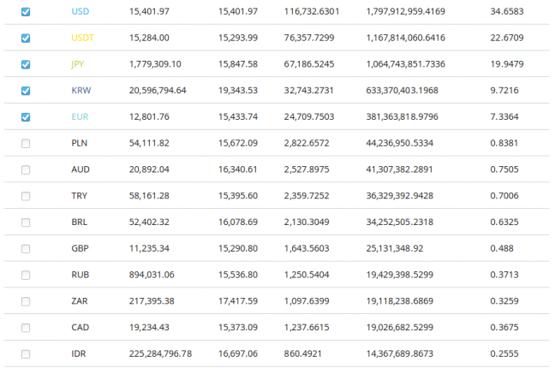555x368 pixels.
Task: Uncheck the USDT row checkbox
Action: [x=26, y=38]
